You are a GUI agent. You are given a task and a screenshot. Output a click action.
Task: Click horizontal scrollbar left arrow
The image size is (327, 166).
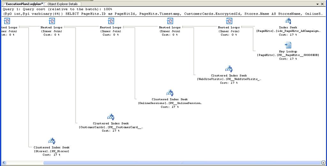[4, 163]
